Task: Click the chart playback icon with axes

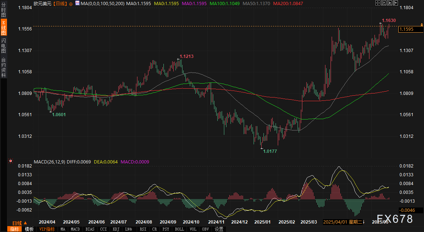Action: point(390,3)
